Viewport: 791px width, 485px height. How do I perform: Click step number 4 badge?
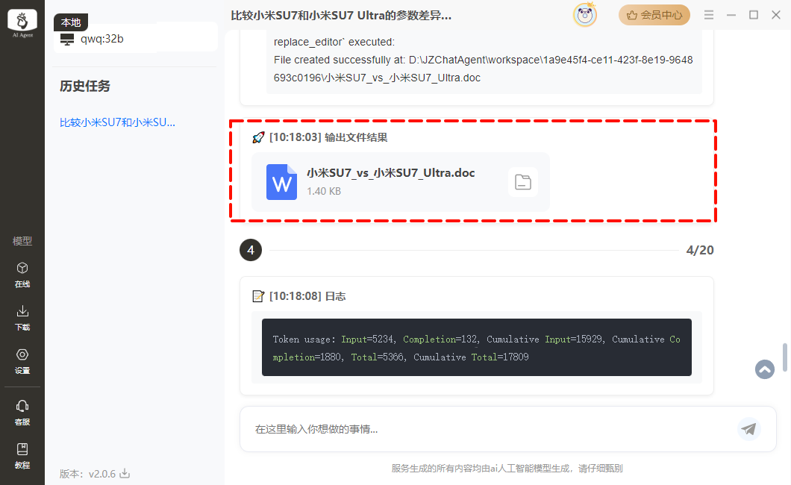coord(251,250)
